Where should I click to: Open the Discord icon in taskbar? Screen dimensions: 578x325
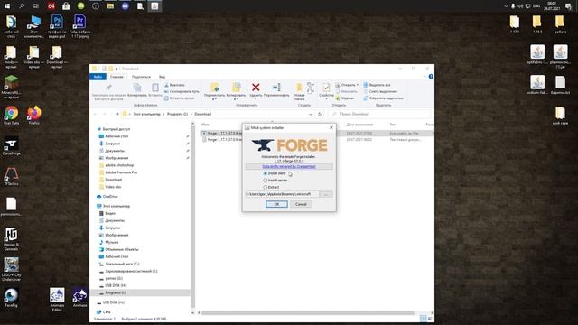click(x=125, y=6)
